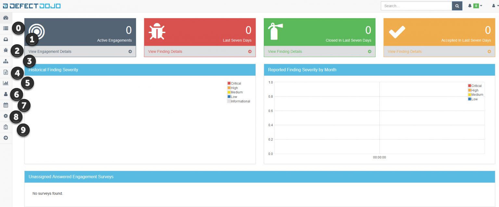This screenshot has height=207, width=499.
Task: Click the Reports document icon
Action: [5, 72]
